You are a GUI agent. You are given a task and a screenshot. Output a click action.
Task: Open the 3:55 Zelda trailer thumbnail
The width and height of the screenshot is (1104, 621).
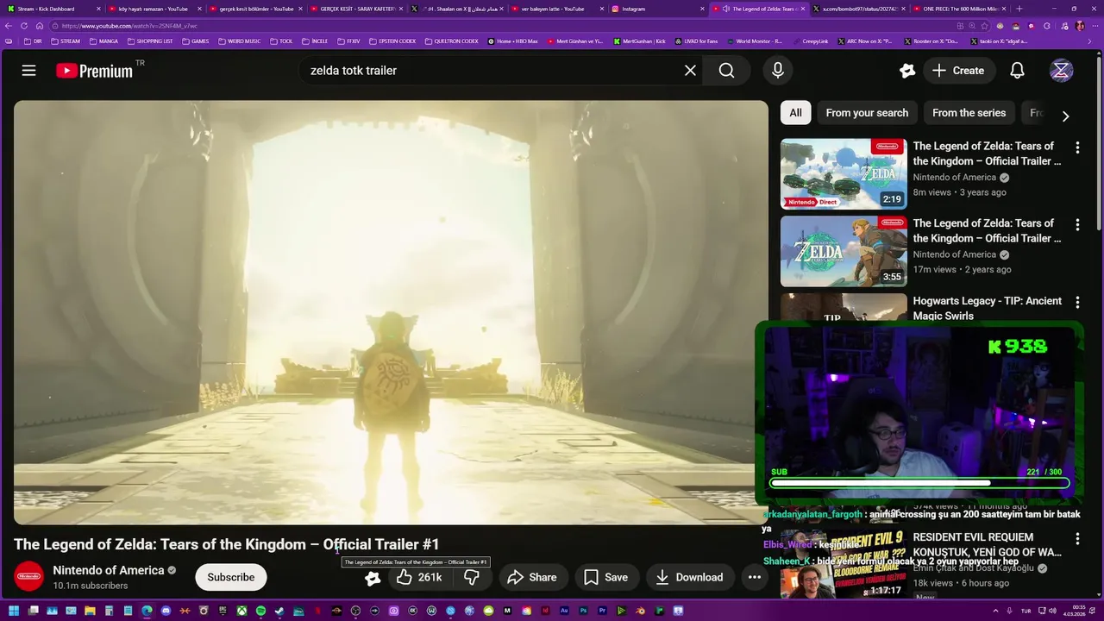tap(844, 251)
